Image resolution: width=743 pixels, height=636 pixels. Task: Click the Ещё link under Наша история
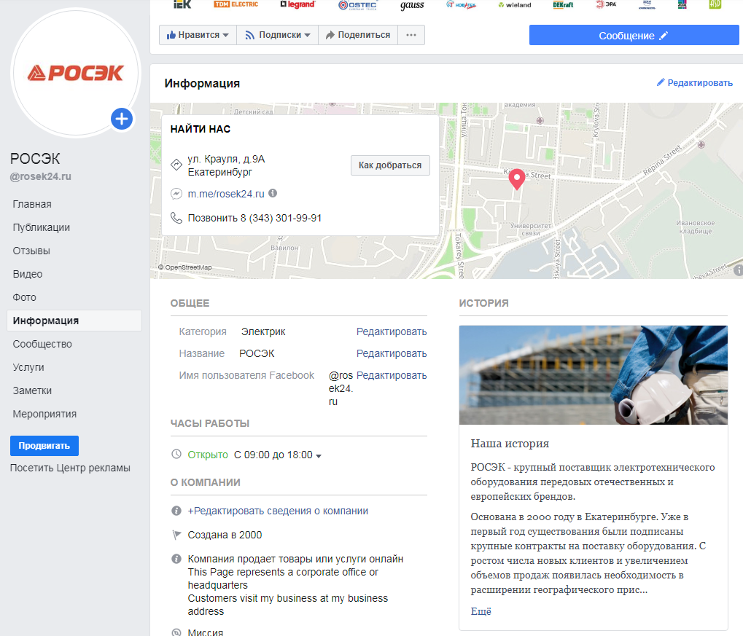[x=481, y=611]
